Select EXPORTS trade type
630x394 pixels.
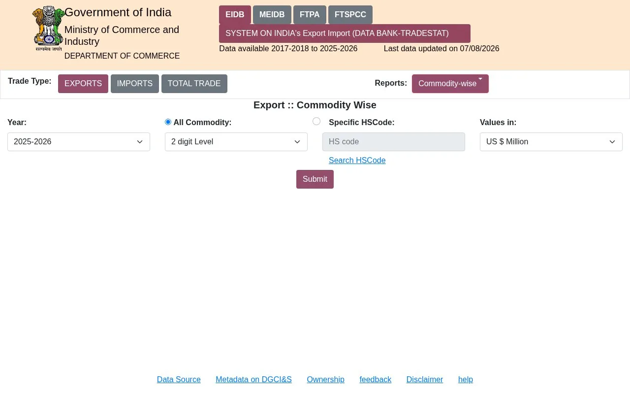(83, 84)
